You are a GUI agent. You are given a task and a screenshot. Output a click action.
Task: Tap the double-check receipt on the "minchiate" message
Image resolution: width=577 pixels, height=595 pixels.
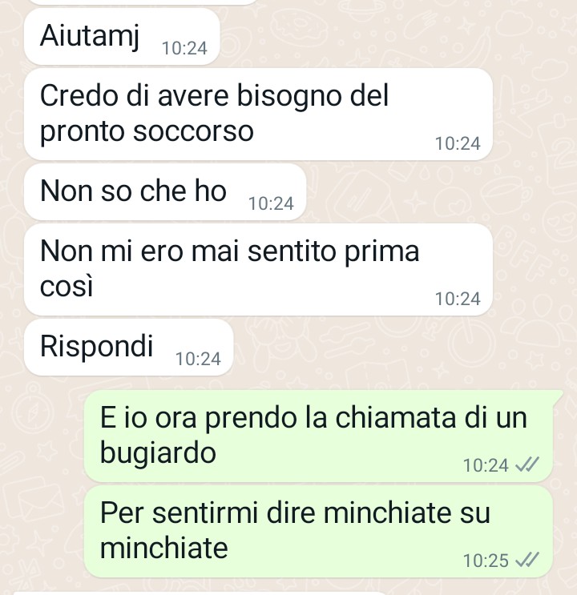[527, 560]
